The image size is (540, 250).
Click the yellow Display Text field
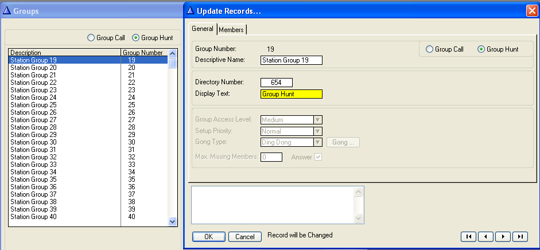click(x=292, y=94)
